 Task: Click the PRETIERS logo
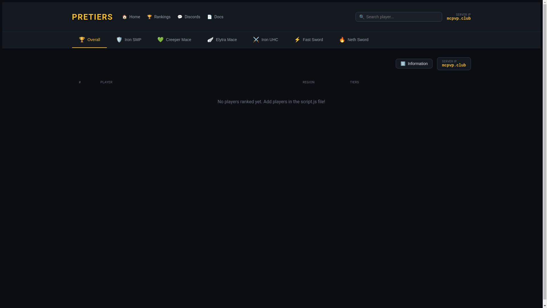point(92,17)
